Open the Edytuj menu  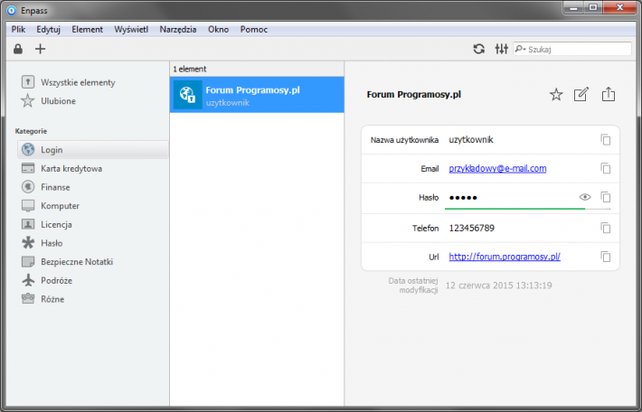coord(48,30)
